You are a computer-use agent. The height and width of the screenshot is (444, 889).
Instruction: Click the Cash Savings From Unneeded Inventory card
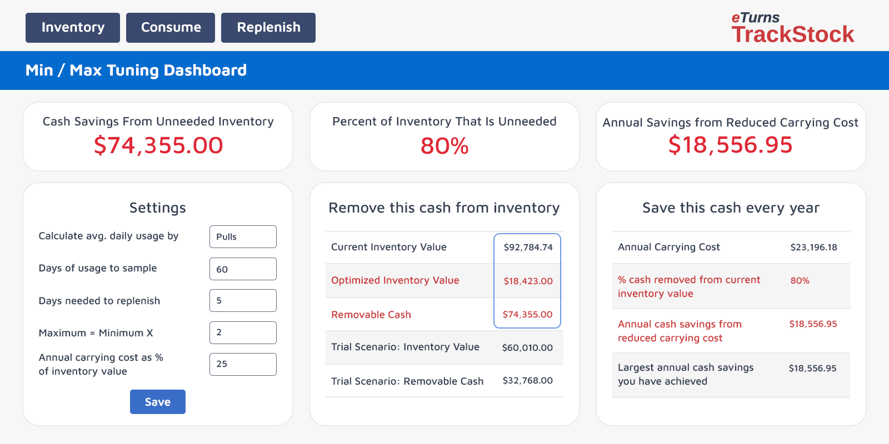158,137
